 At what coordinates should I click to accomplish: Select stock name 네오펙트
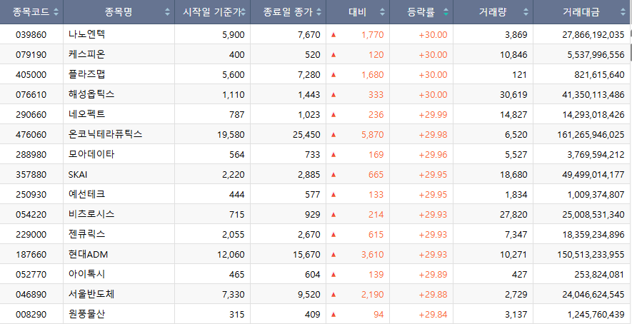point(86,114)
